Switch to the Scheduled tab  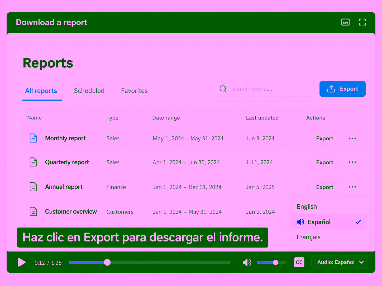[x=89, y=91]
